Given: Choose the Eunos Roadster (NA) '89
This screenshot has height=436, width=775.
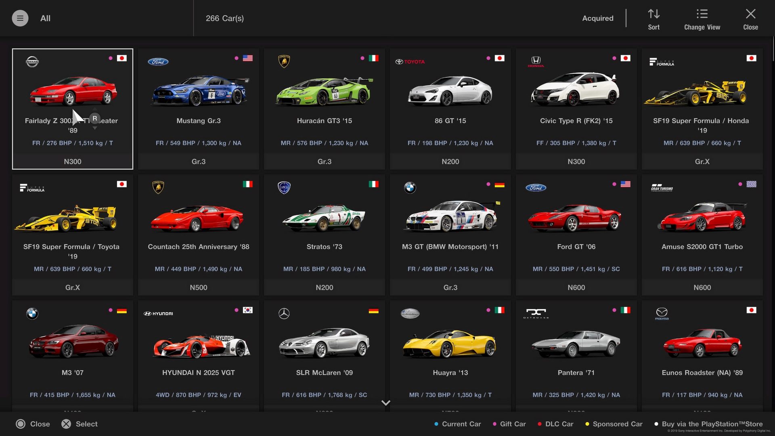Looking at the screenshot, I should tap(702, 344).
